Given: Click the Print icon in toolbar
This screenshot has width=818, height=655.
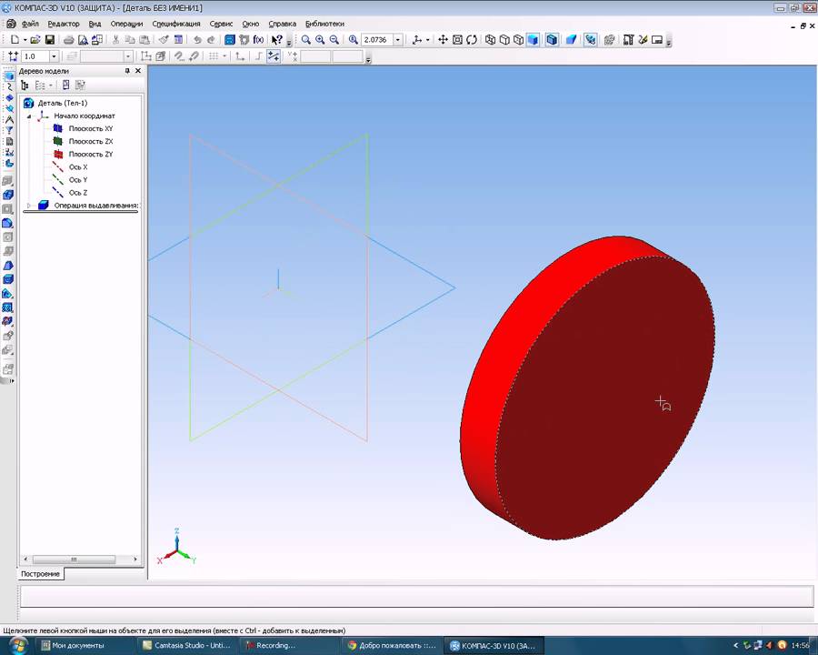Looking at the screenshot, I should pos(69,40).
